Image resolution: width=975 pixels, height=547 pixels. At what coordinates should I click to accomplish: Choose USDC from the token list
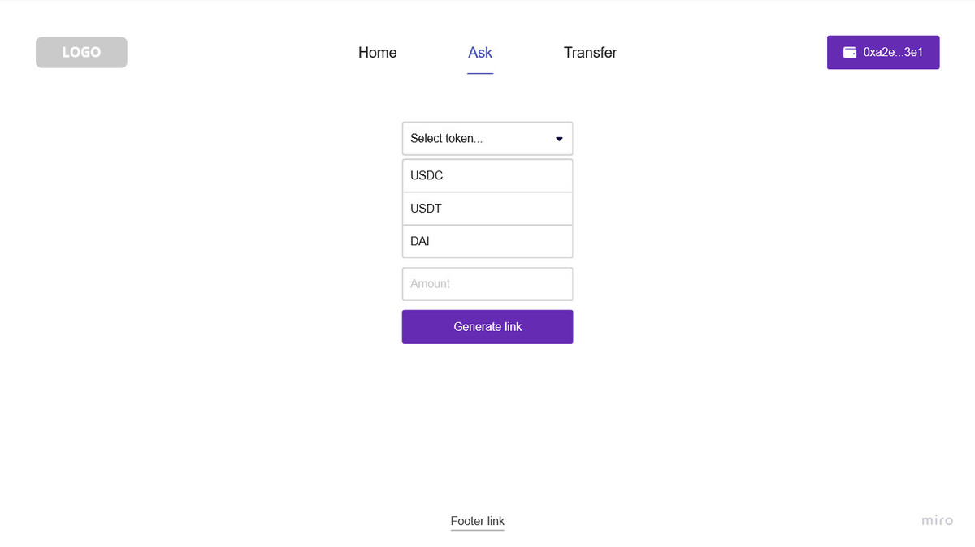click(x=487, y=175)
